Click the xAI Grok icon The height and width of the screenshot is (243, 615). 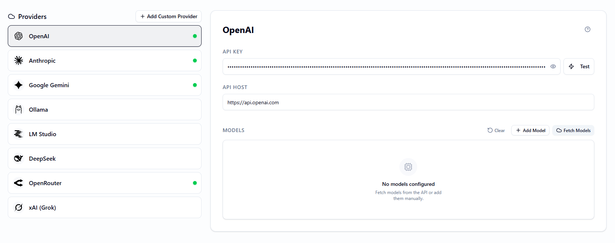click(x=19, y=207)
